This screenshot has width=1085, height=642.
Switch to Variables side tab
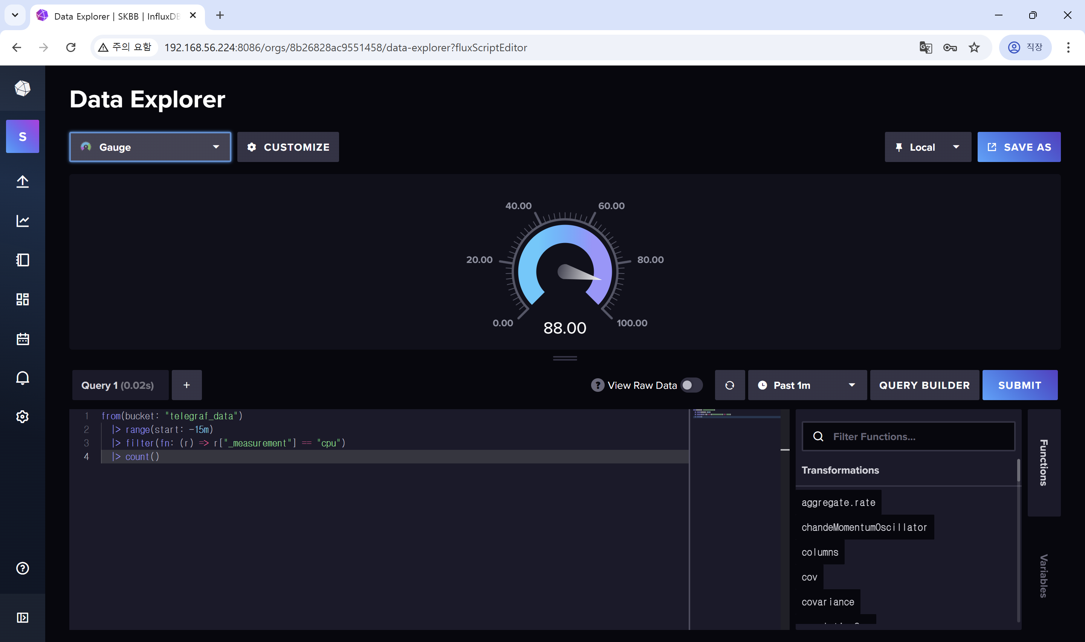point(1044,576)
